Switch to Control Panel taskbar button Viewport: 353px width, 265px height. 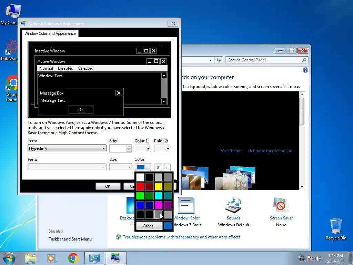click(x=94, y=258)
